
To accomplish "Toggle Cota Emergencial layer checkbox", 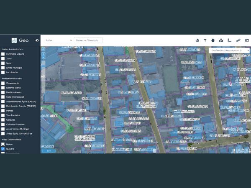I will (3, 97).
